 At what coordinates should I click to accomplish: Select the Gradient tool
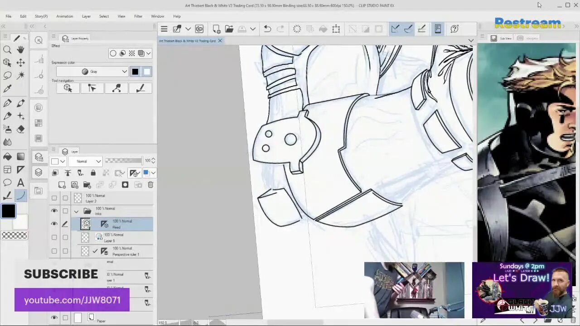[x=21, y=157]
